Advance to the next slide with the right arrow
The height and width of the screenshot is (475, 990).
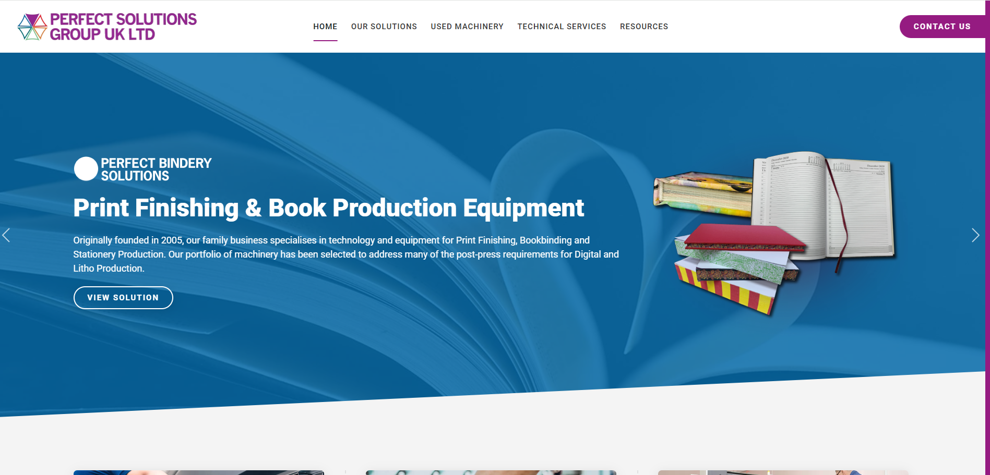click(x=975, y=235)
